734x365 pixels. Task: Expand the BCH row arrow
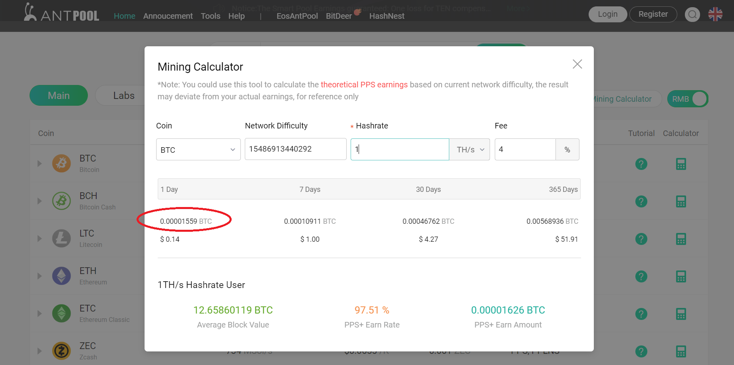(x=40, y=201)
